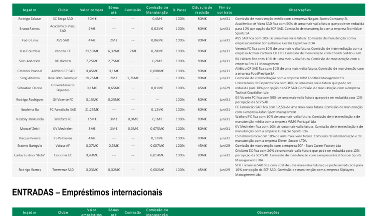The width and height of the screenshot is (384, 216).
Task: Select player name 'Silas Andersen'
Action: point(30,61)
